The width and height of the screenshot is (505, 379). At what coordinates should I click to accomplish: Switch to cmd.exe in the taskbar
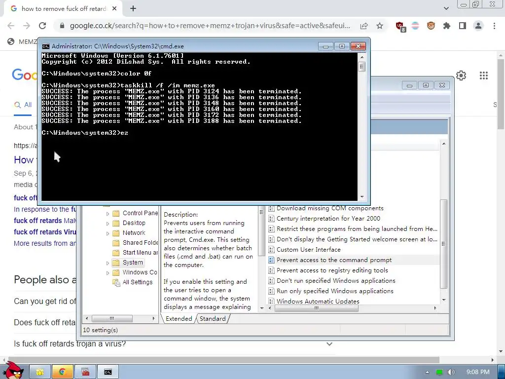[108, 372]
